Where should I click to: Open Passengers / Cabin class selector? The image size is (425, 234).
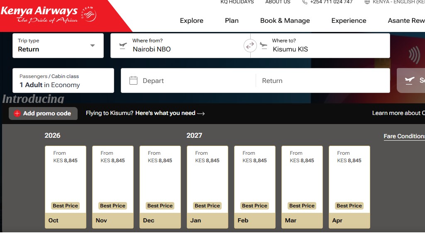[63, 80]
